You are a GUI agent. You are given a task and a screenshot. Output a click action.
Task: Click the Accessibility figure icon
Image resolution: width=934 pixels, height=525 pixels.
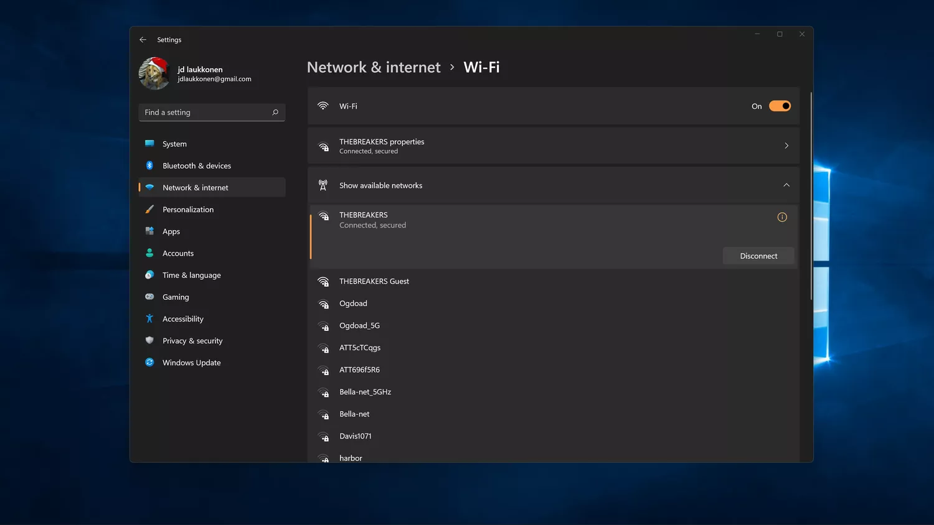pos(149,318)
